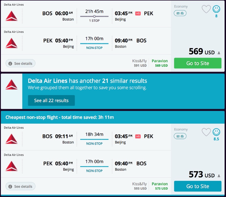Favorite the 569 USD flight using the heart
The height and width of the screenshot is (197, 226).
(206, 9)
